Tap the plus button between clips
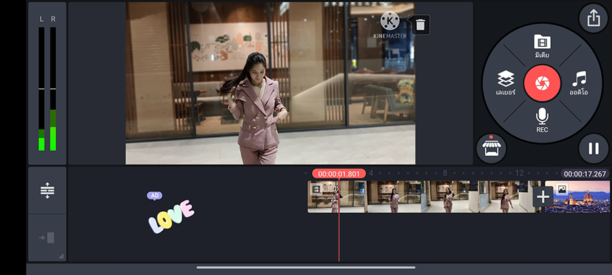 543,198
